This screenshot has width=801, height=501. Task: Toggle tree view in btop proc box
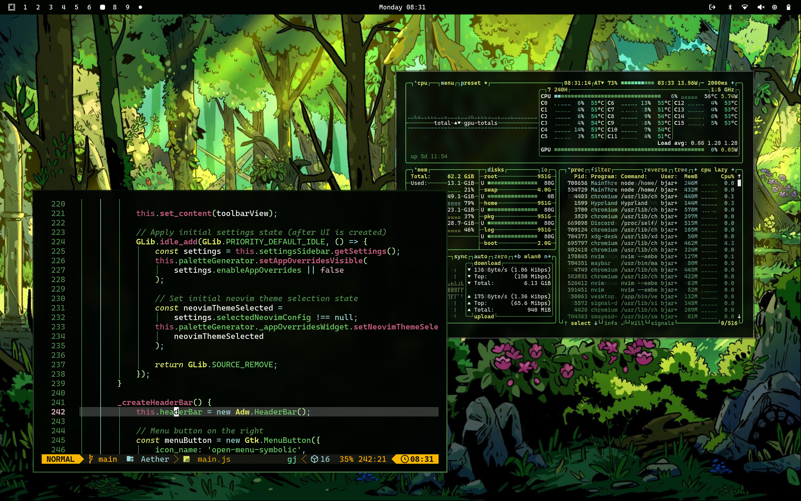click(681, 170)
